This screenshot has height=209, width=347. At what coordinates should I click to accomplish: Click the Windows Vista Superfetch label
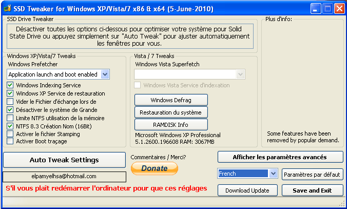[167, 64]
